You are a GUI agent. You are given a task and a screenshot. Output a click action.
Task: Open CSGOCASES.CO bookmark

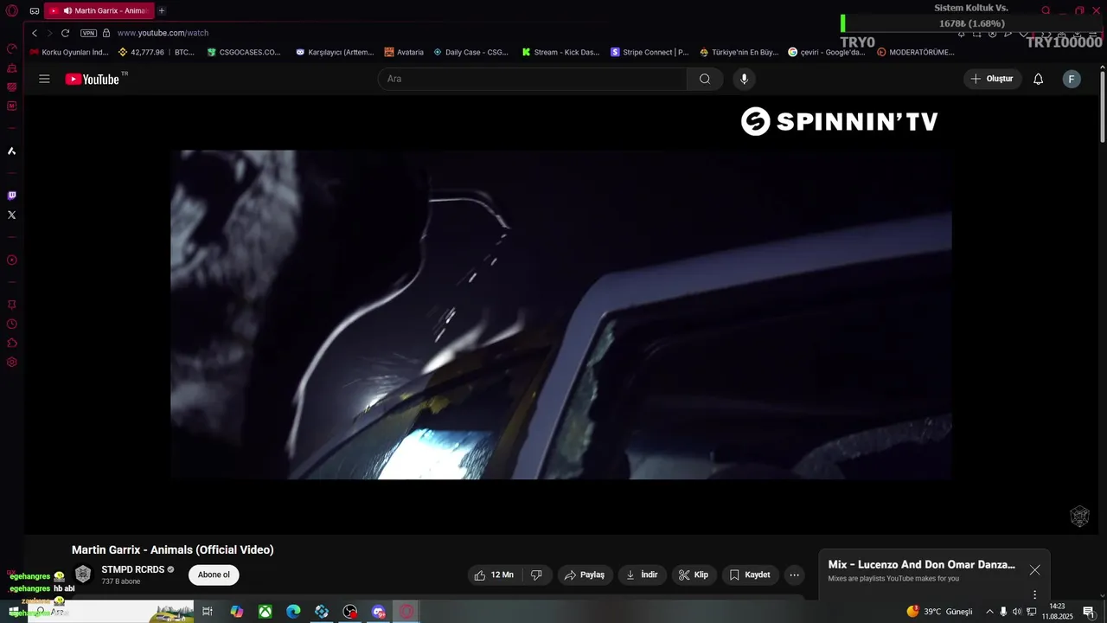point(244,52)
